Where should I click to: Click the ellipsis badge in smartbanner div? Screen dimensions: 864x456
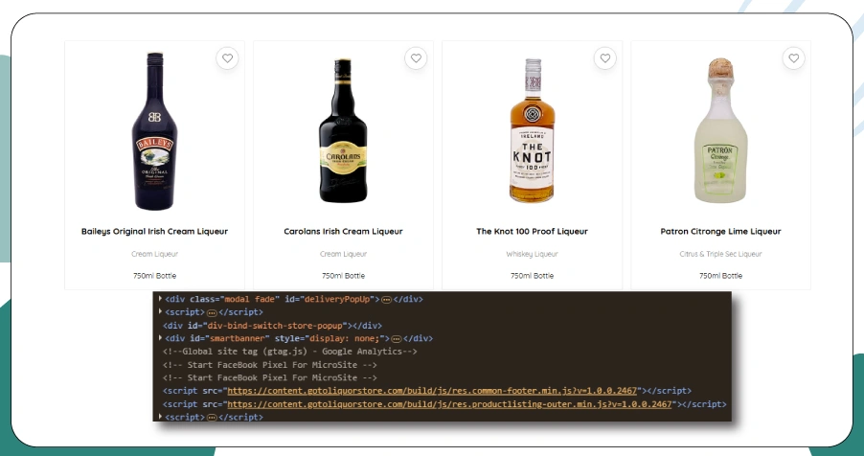(x=395, y=338)
